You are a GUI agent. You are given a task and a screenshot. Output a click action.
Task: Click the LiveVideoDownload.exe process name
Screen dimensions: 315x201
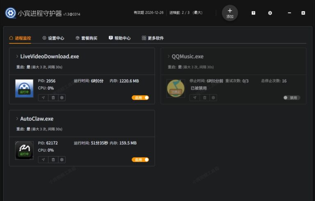click(50, 56)
